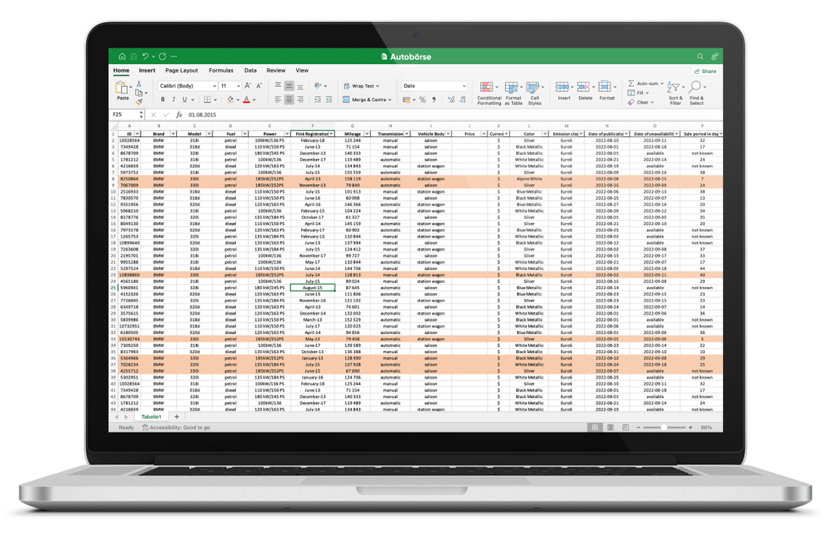Click the insert function fx icon
This screenshot has width=831, height=540.
tap(179, 114)
